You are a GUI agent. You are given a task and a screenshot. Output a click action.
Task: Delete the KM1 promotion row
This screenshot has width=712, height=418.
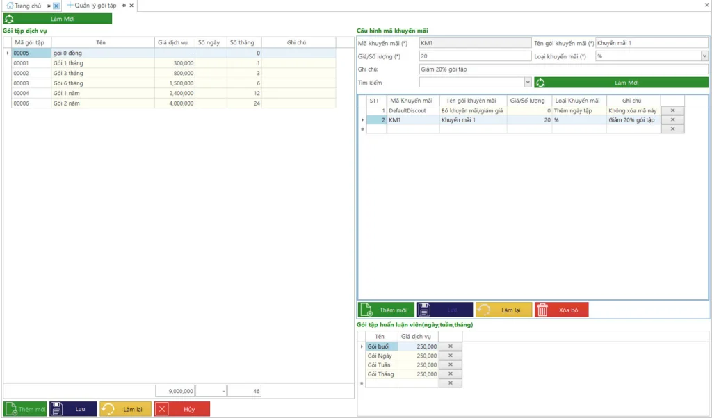pyautogui.click(x=672, y=119)
